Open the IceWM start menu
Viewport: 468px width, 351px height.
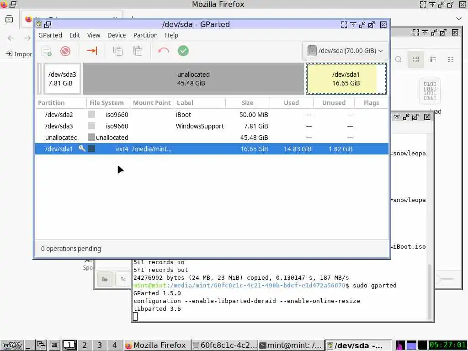click(12, 346)
